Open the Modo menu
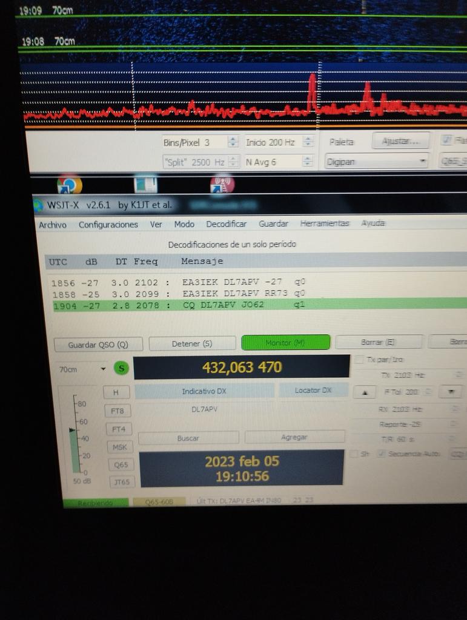Screen dimensions: 467x620 [184, 224]
